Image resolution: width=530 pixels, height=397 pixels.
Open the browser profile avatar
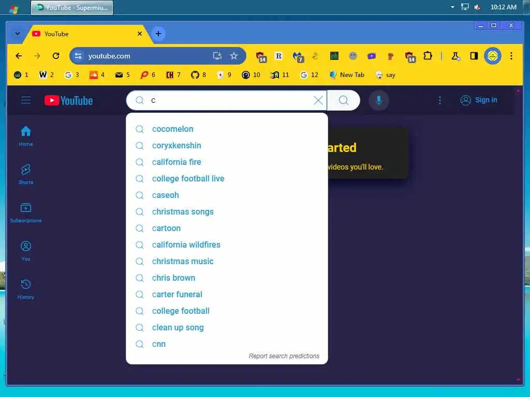pyautogui.click(x=493, y=56)
